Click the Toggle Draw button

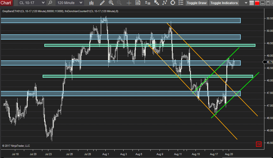tap(197, 3)
